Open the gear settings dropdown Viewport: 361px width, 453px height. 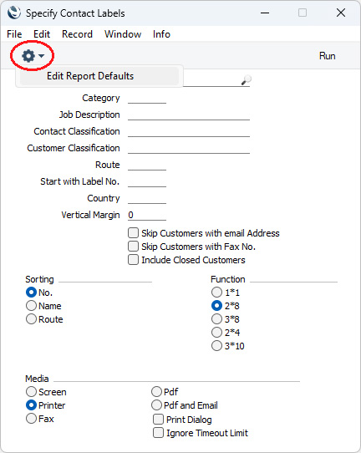[x=33, y=56]
